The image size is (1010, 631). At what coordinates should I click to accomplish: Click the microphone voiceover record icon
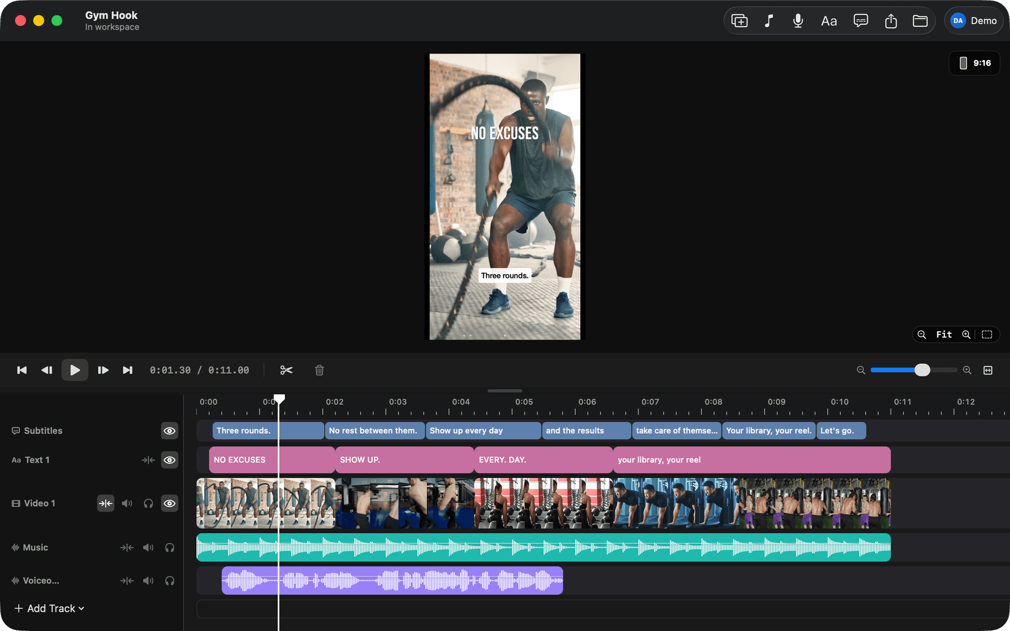(798, 21)
